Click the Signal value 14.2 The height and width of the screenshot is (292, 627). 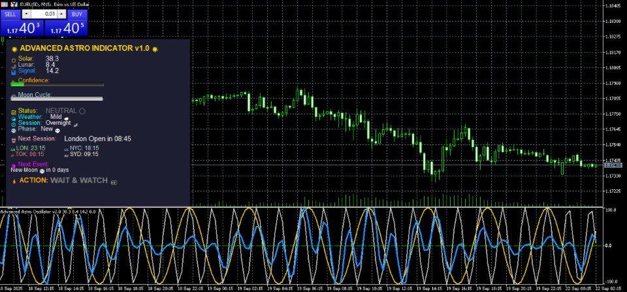[x=52, y=71]
